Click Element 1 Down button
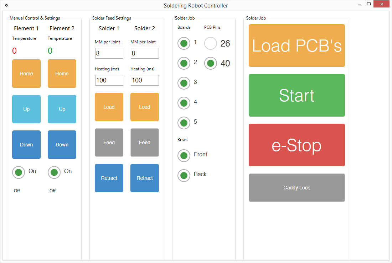 [26, 145]
